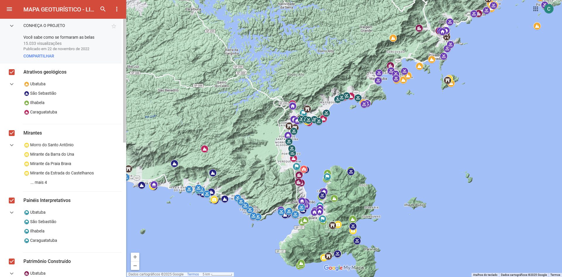The height and width of the screenshot is (277, 562).
Task: Open the three-dot more options menu
Action: [117, 9]
